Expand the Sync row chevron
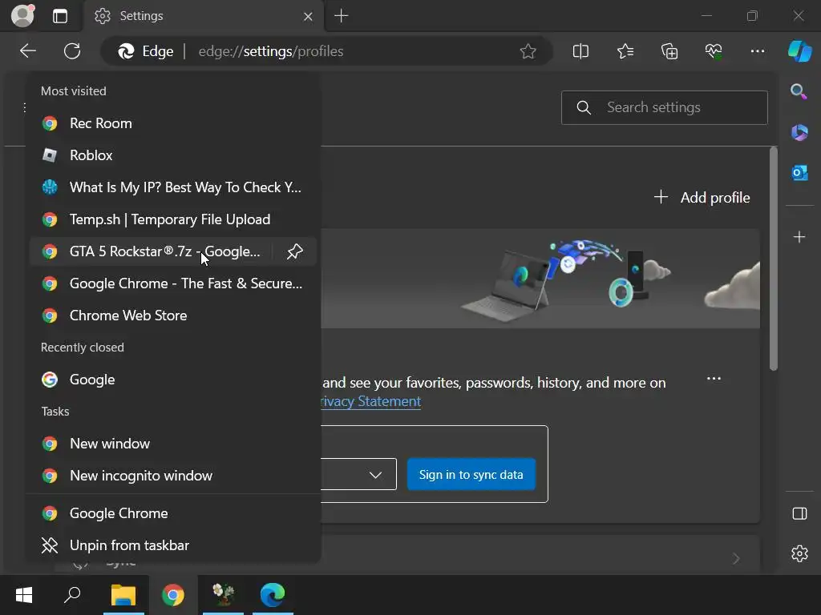The height and width of the screenshot is (615, 821). (736, 558)
